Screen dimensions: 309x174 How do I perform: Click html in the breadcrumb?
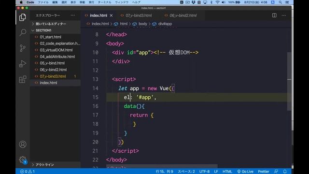pos(124,24)
